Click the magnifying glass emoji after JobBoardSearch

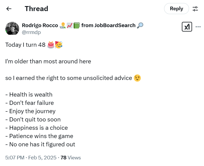pos(140,25)
